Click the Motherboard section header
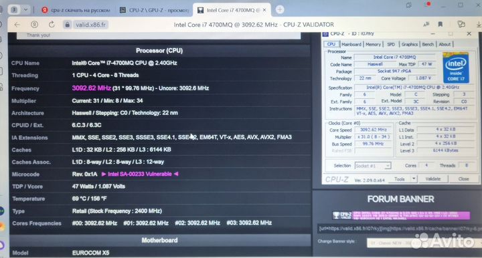Viewport: 482px width, 258px height. point(159,240)
